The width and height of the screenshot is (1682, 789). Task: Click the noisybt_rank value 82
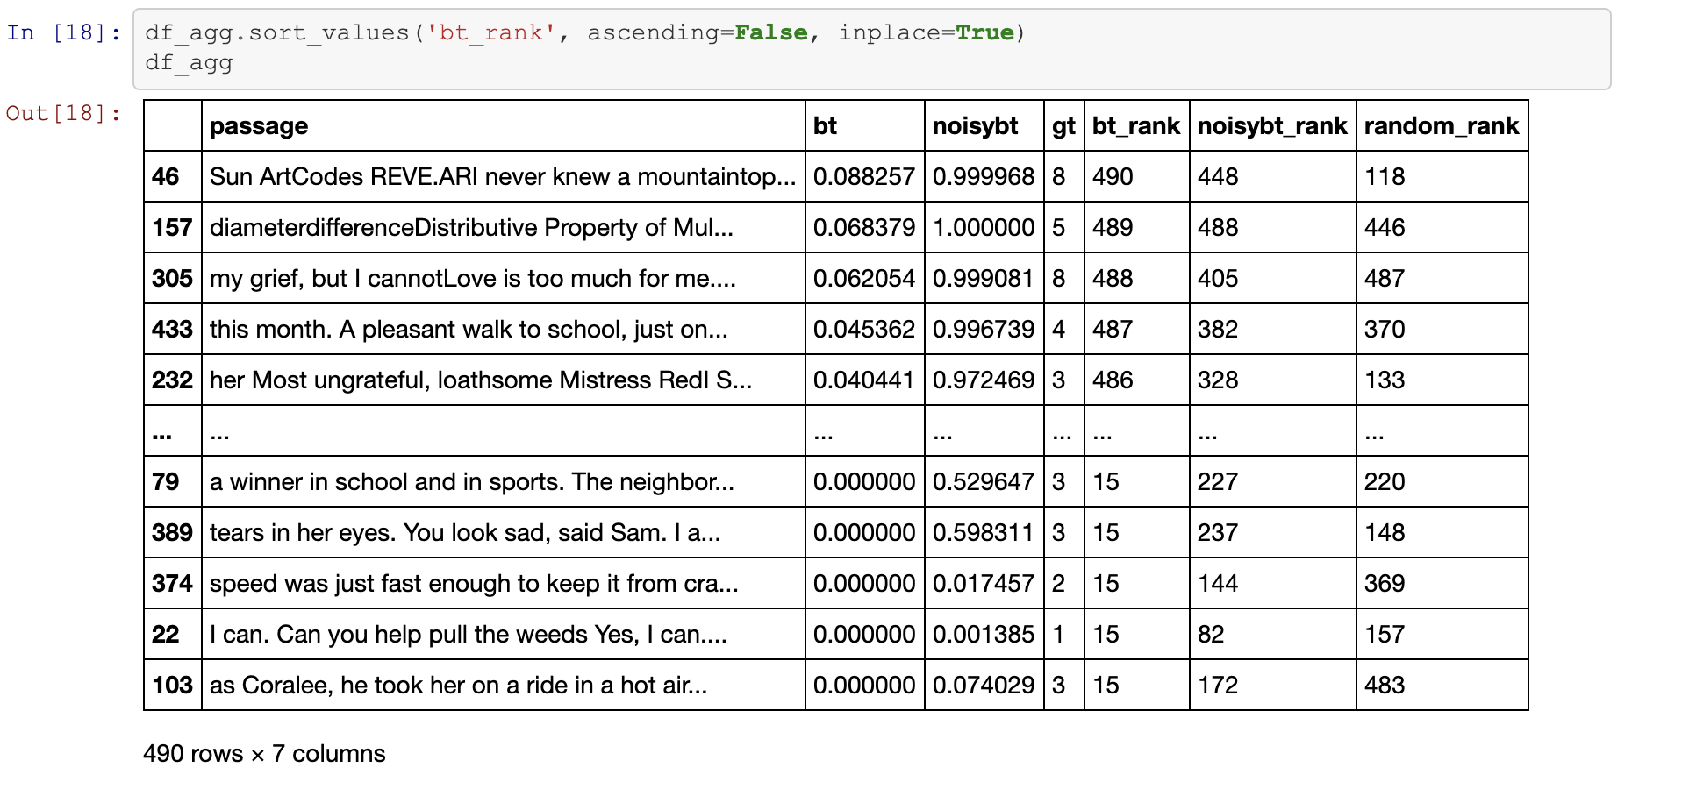pyautogui.click(x=1211, y=635)
